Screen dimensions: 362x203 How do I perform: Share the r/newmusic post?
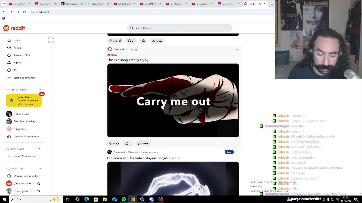coord(143,144)
